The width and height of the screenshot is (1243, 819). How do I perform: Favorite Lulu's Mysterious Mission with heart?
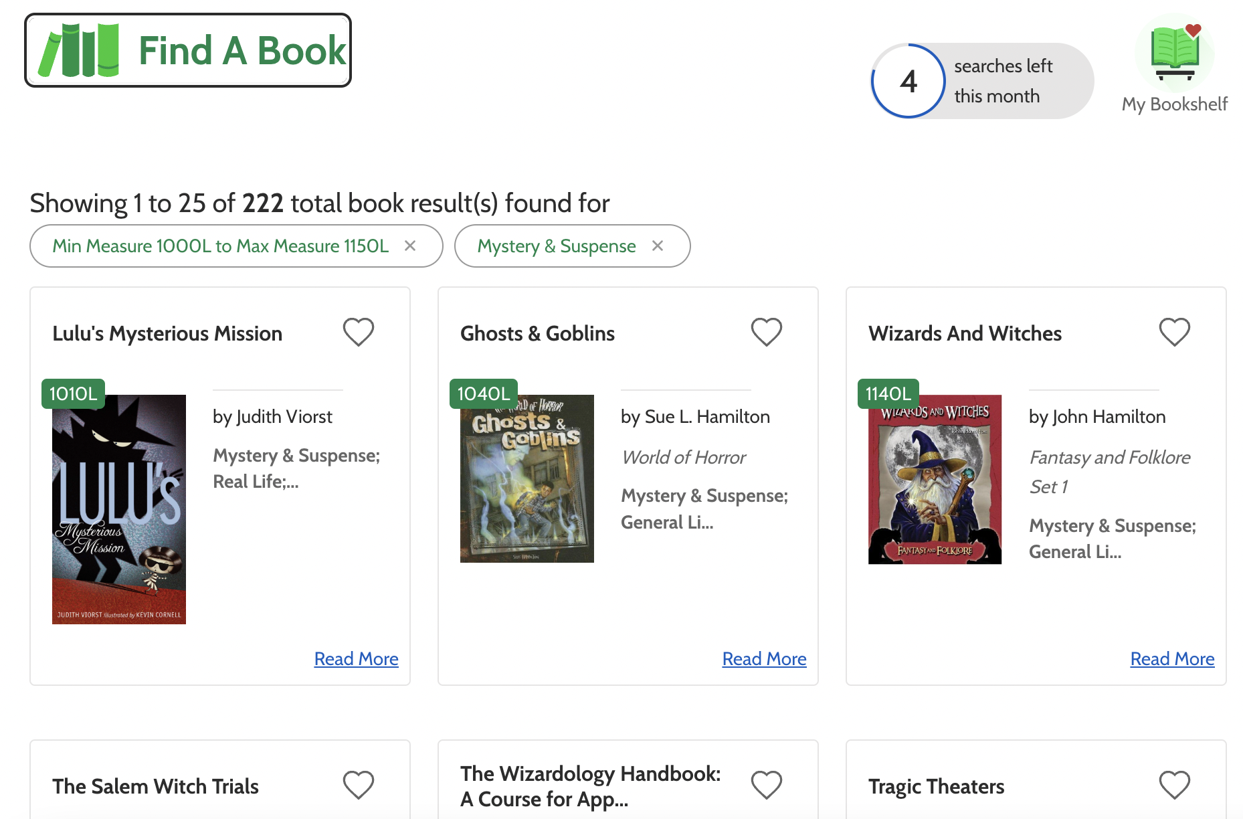pyautogui.click(x=359, y=332)
